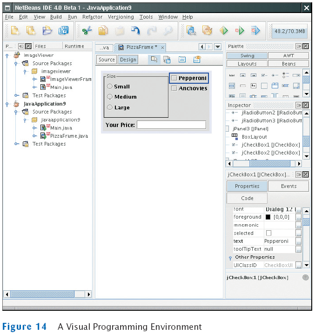This screenshot has width=315, height=334.
Task: Toggle the 'selected' property checkbox
Action: pyautogui.click(x=268, y=233)
